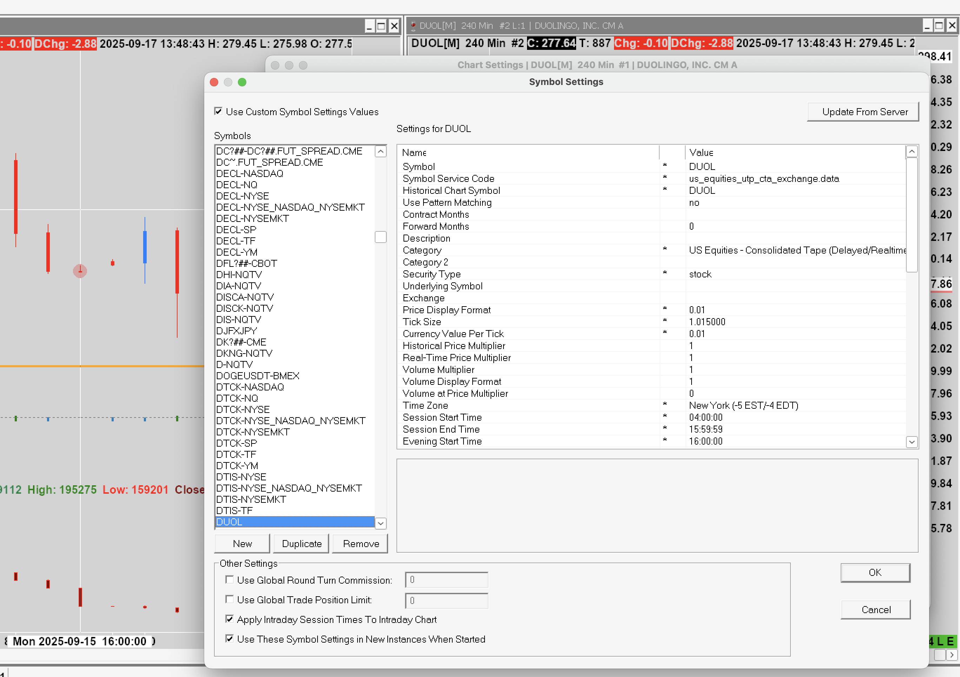Click green zoom button on Symbol Settings dialog
The image size is (960, 677).
(x=242, y=82)
